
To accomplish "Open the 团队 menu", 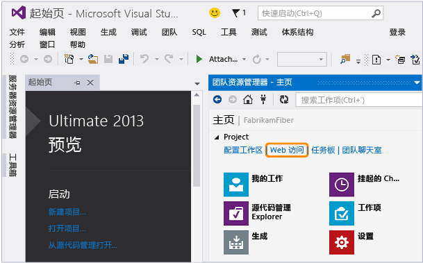I will 169,32.
